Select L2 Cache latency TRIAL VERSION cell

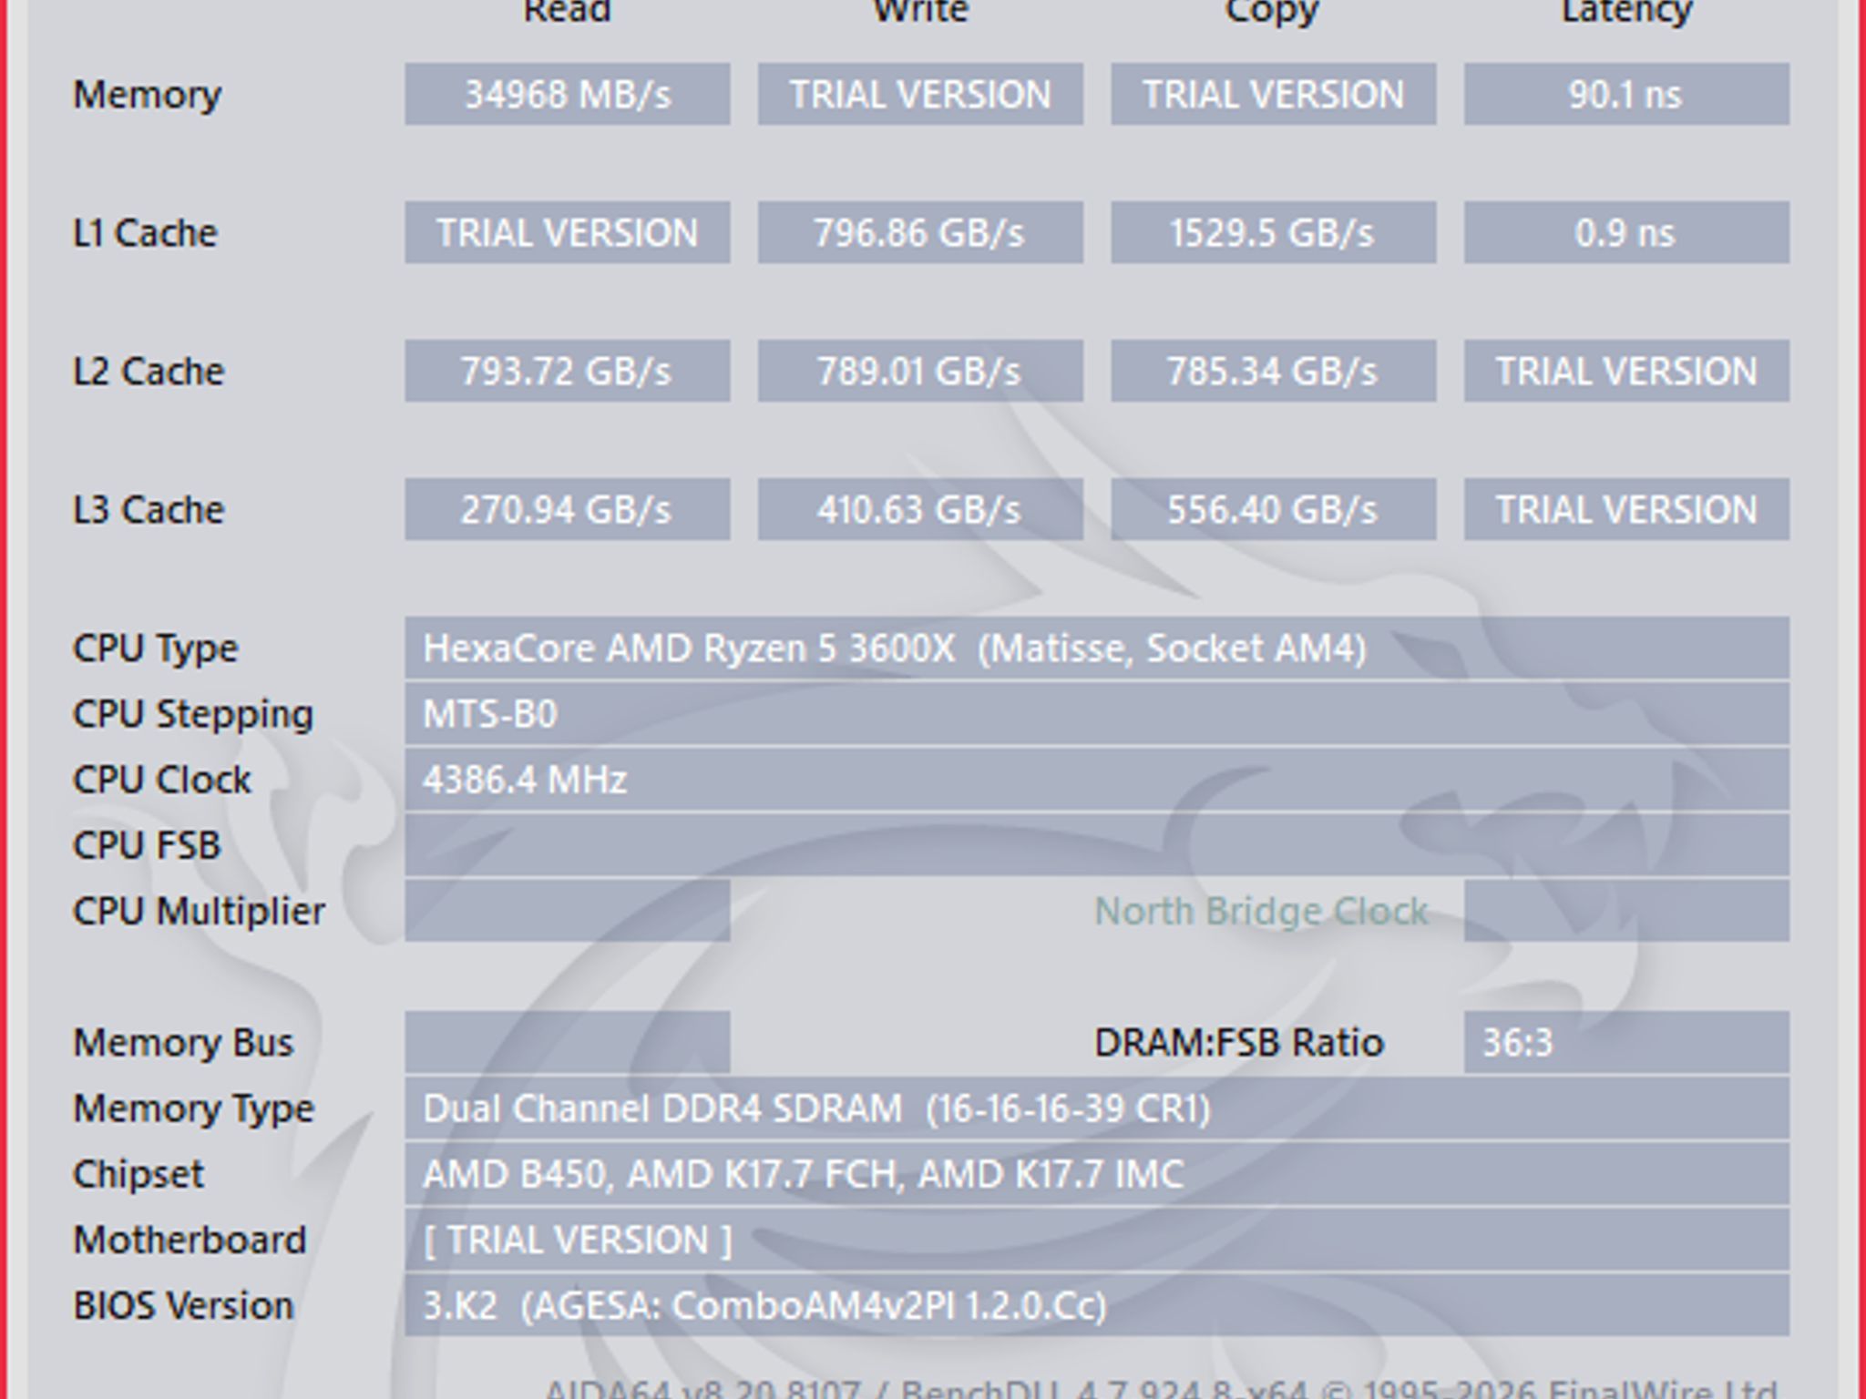pyautogui.click(x=1626, y=371)
